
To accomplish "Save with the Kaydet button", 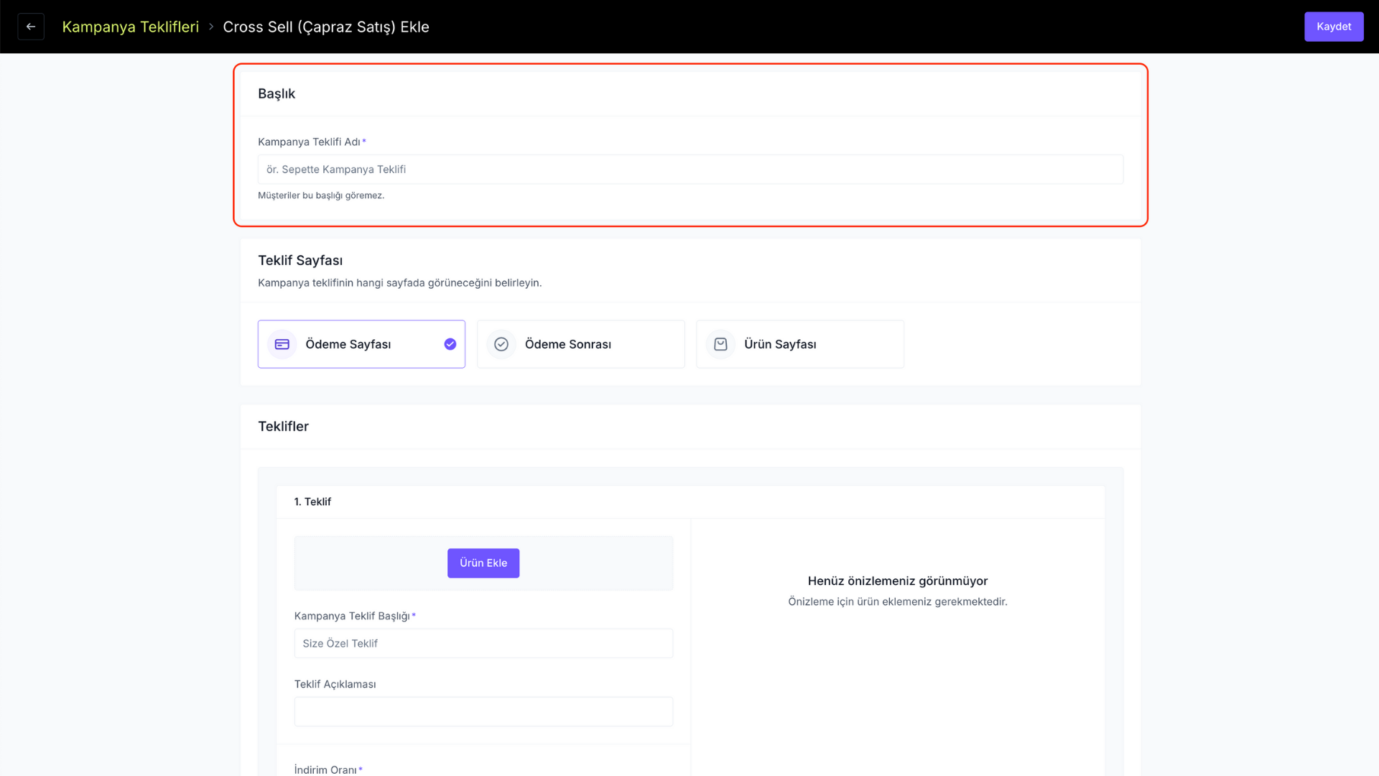I will click(x=1334, y=27).
